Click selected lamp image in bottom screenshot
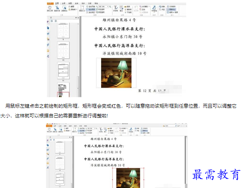 [x=128, y=178]
